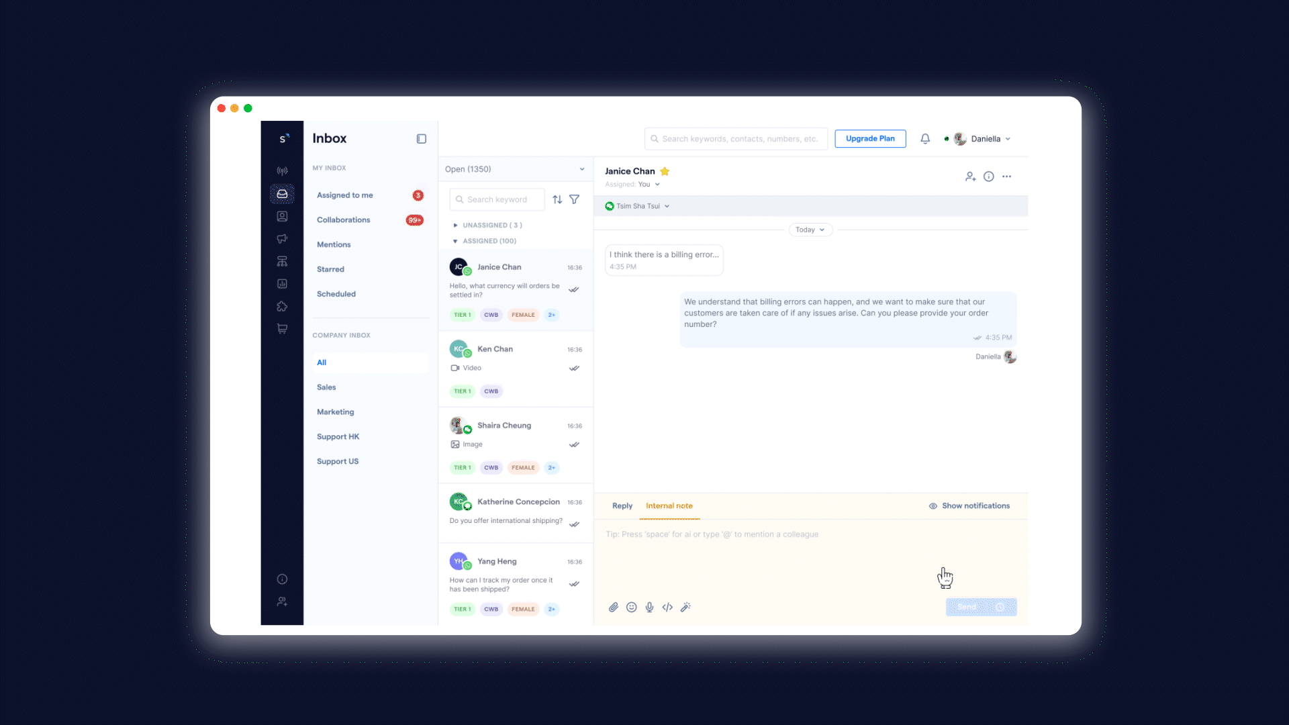Screen dimensions: 1289x725
Task: Collapse the ASSIGNED (100) conversation group
Action: pos(455,241)
